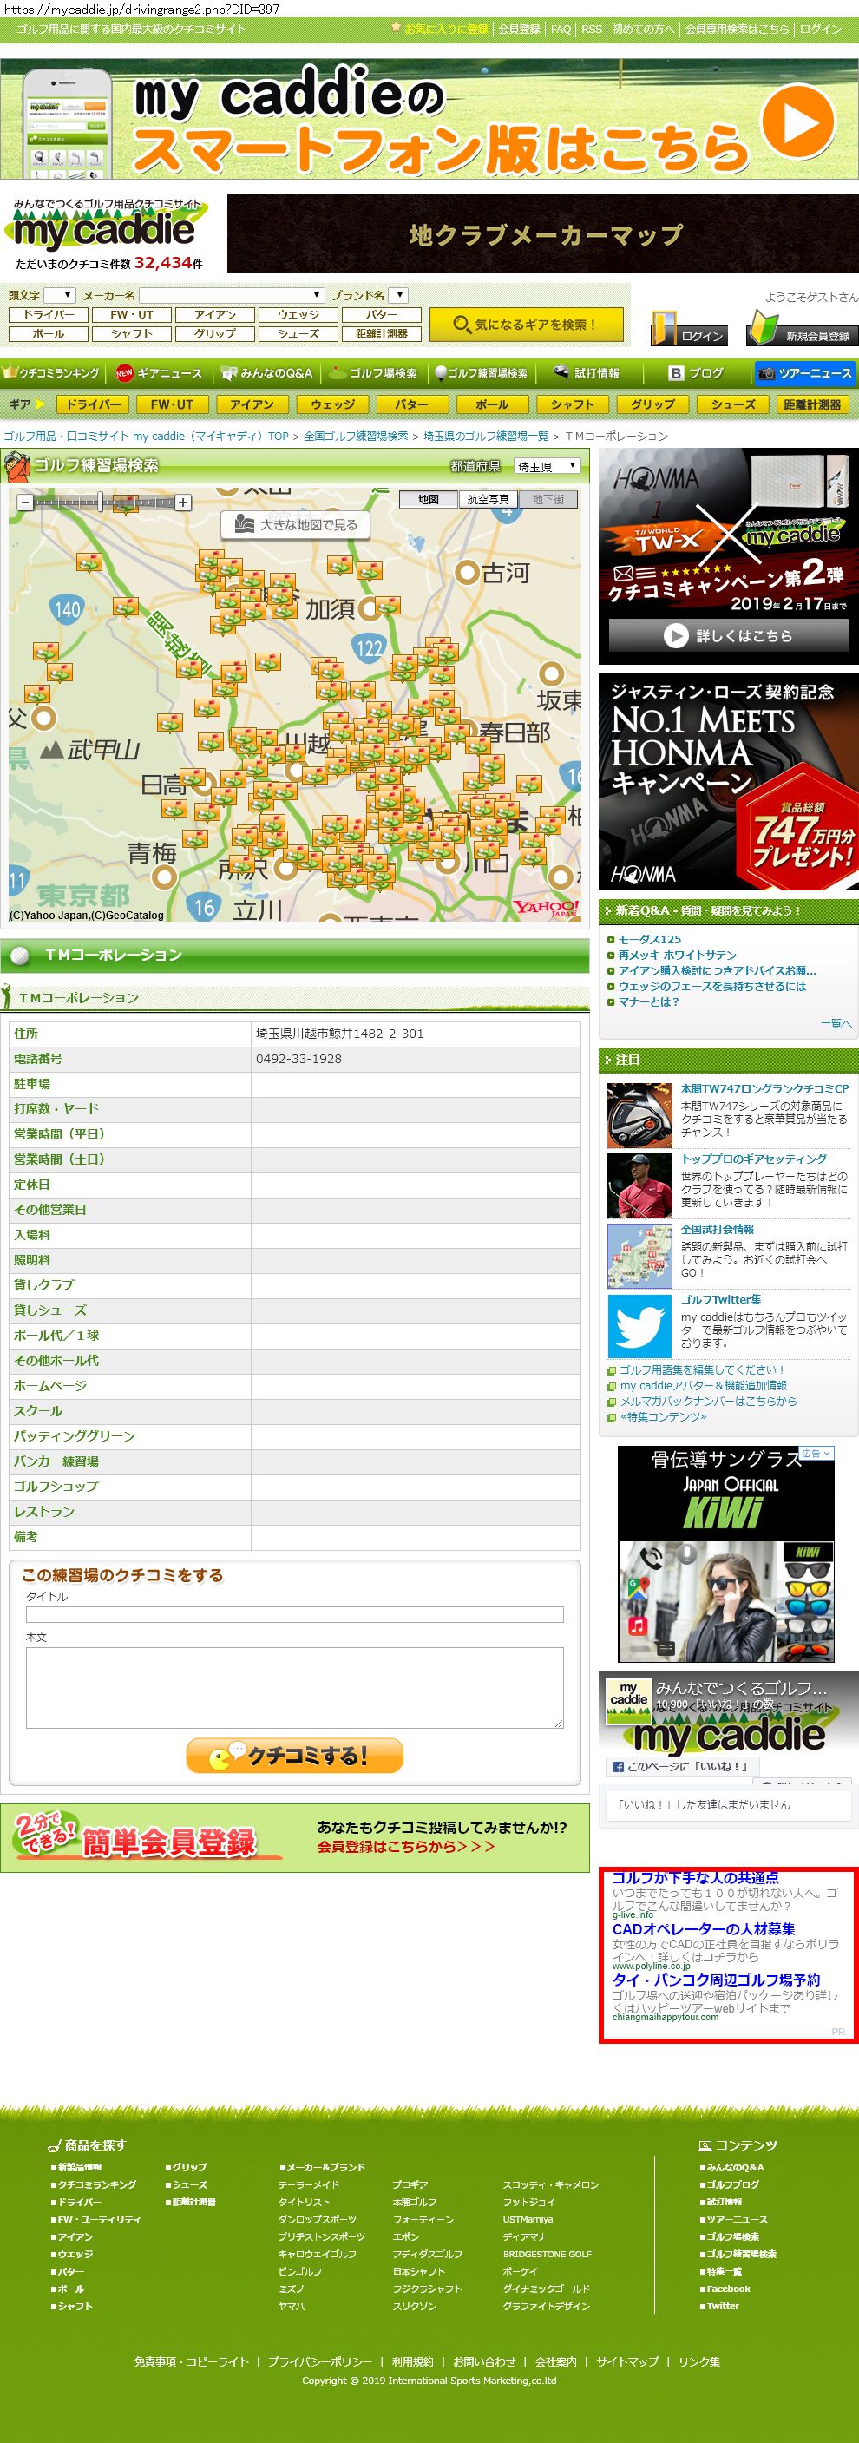The image size is (859, 2443).
Task: Click the ドライバー search filter button
Action: [49, 315]
